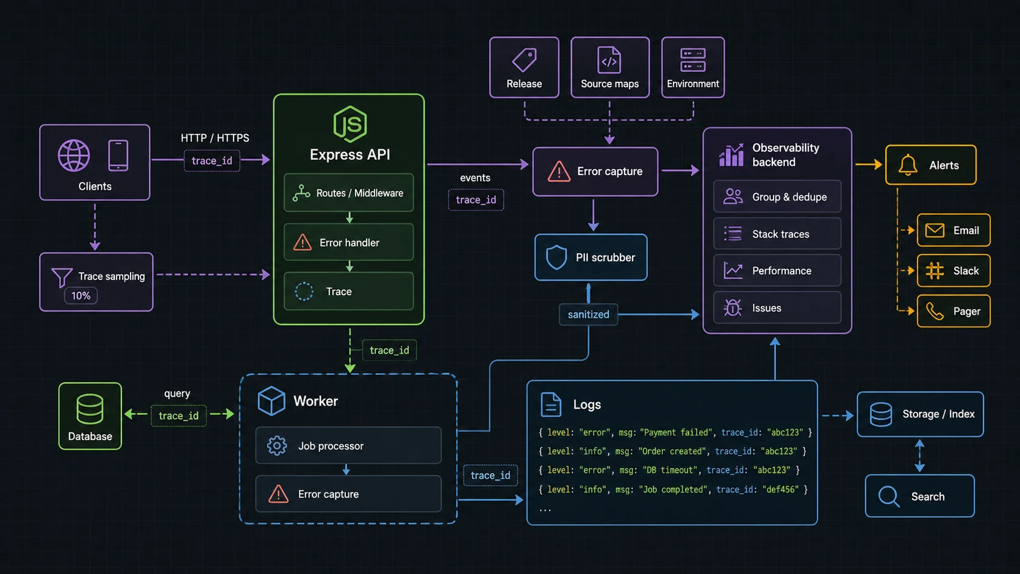Click the "Trace sampling" label
The width and height of the screenshot is (1020, 574).
tap(112, 276)
